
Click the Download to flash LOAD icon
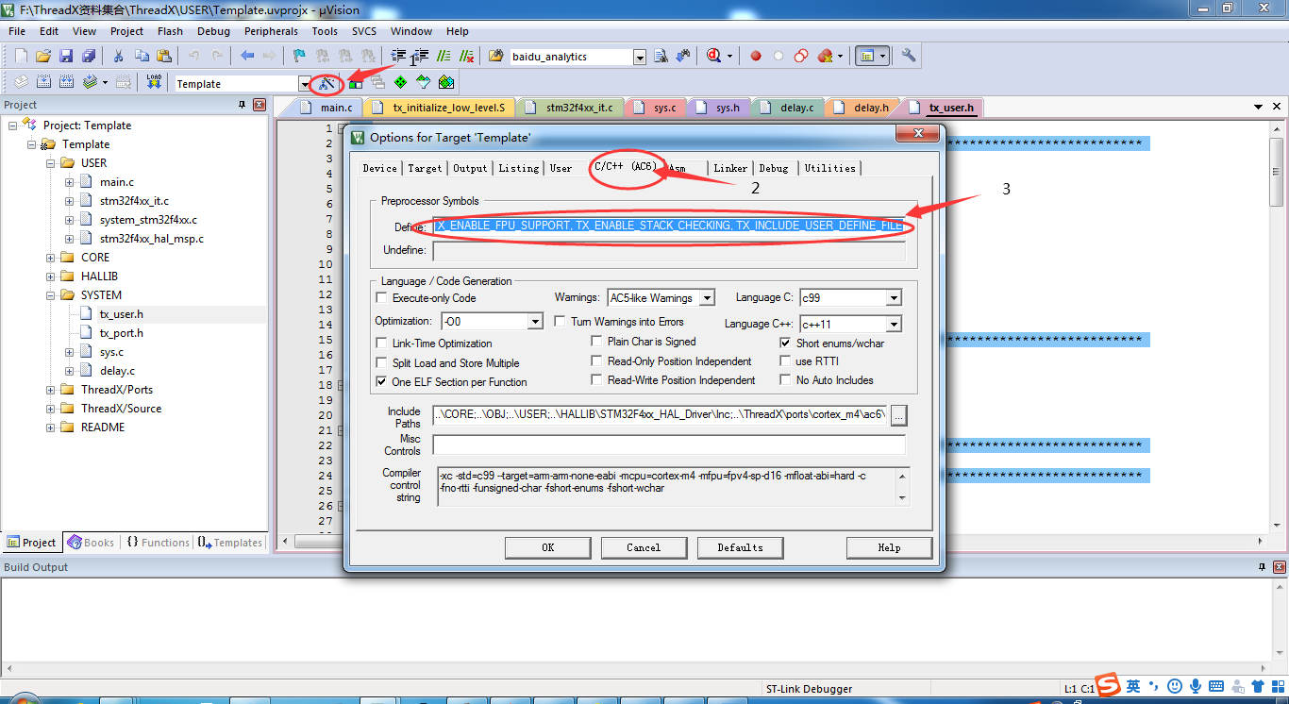click(154, 83)
